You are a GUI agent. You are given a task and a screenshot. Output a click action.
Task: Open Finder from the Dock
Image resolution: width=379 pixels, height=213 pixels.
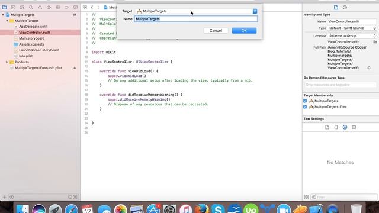click(23, 209)
